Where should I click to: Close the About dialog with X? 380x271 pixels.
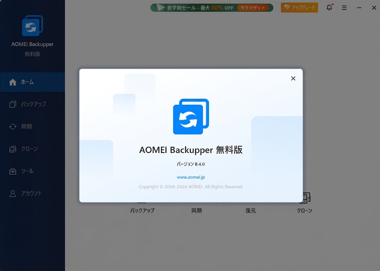293,78
